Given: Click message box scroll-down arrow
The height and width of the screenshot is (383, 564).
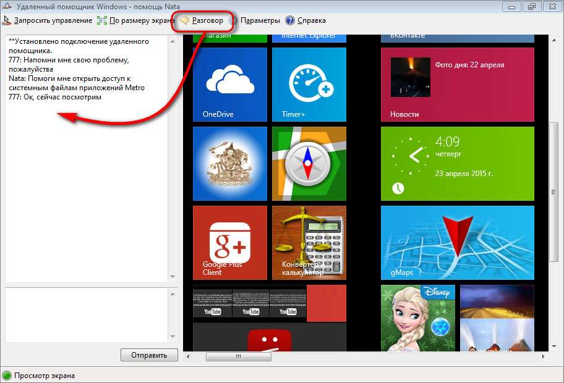Looking at the screenshot, I should click(173, 337).
